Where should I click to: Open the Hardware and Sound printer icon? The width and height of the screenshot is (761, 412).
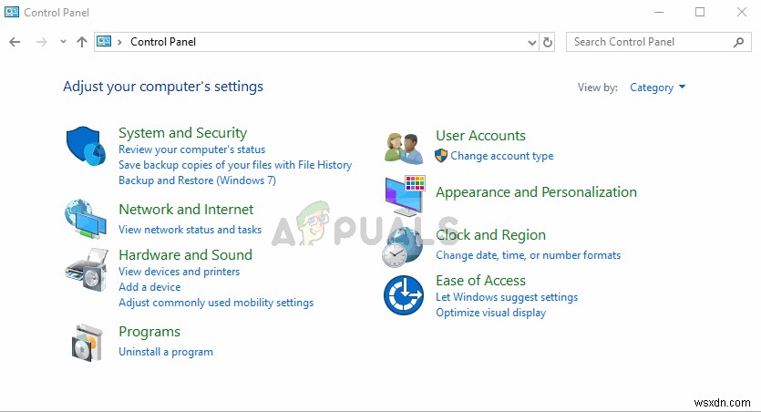(87, 270)
